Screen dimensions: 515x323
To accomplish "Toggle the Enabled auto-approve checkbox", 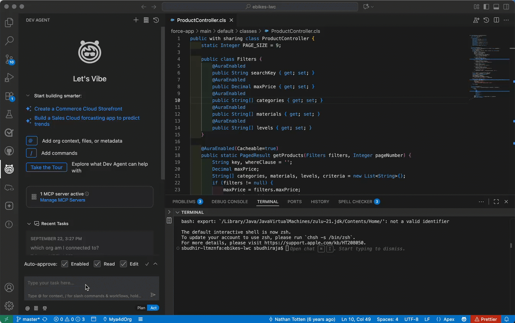I will pyautogui.click(x=65, y=264).
